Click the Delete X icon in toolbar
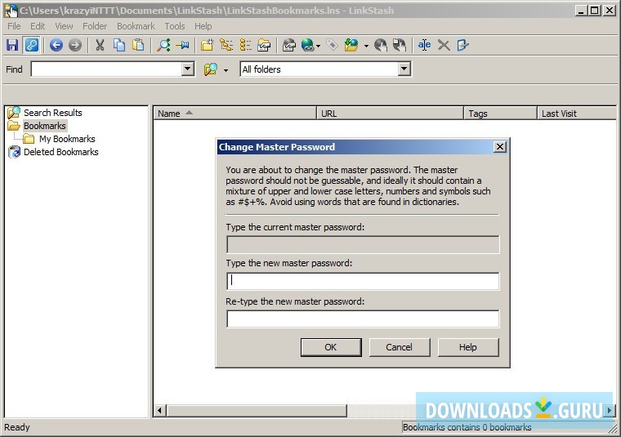 pyautogui.click(x=444, y=45)
